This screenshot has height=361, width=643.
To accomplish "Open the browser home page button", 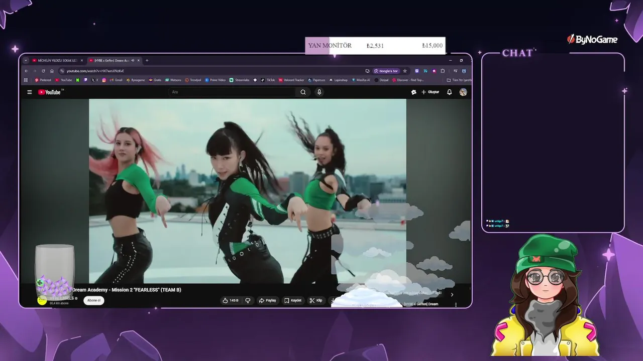I will [52, 71].
